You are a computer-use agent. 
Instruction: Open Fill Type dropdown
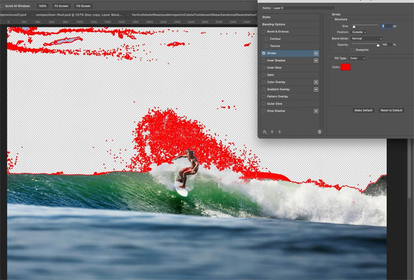[357, 58]
